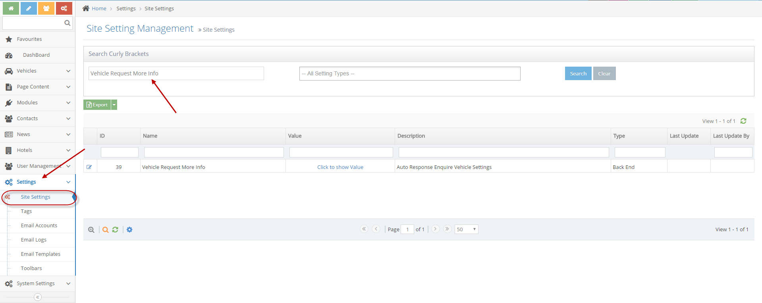The image size is (762, 303).
Task: Click Home in the breadcrumb
Action: tap(99, 8)
